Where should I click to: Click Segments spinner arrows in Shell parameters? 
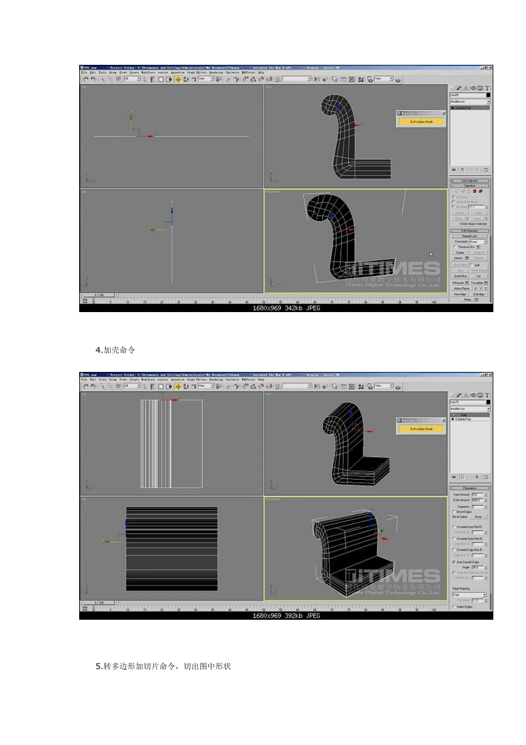tap(486, 507)
